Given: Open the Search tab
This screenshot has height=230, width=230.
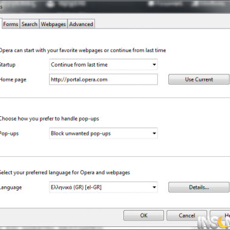Looking at the screenshot, I should pos(30,24).
